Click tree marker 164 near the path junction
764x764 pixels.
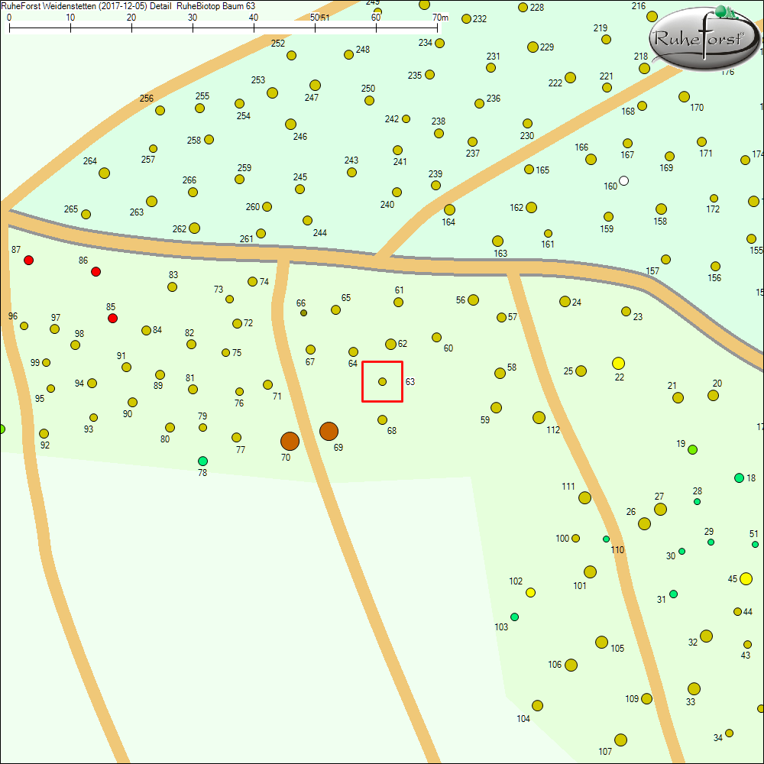(x=449, y=209)
